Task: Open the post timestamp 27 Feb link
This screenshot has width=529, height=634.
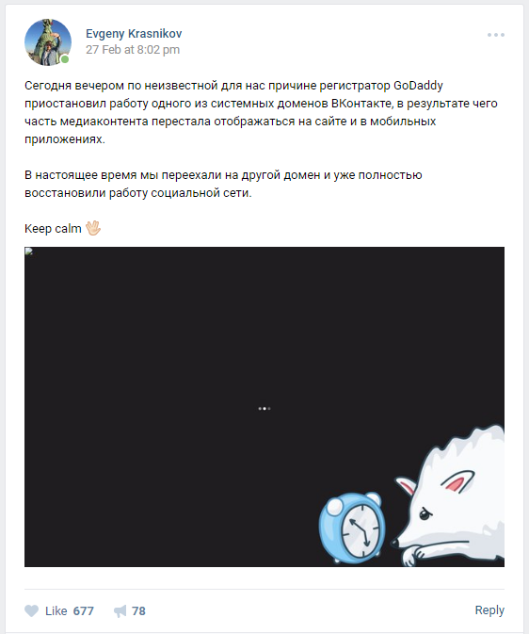Action: (x=133, y=50)
